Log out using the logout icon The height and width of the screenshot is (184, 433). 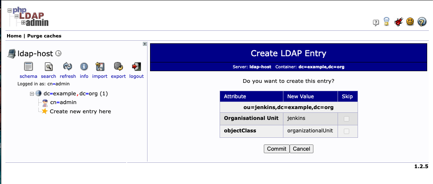point(136,67)
